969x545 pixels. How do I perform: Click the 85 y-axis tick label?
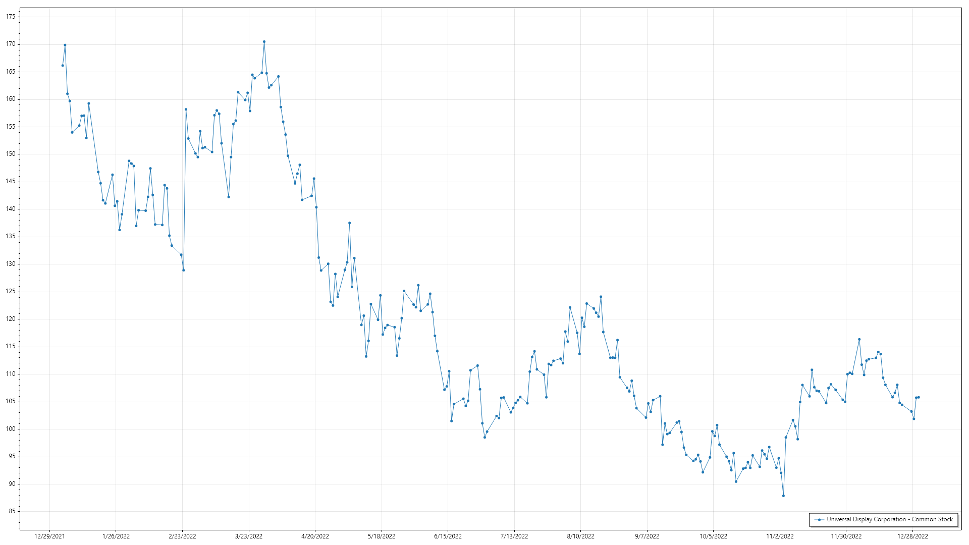click(x=12, y=511)
